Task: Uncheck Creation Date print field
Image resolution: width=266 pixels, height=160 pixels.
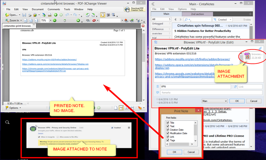Action: (x=168, y=130)
